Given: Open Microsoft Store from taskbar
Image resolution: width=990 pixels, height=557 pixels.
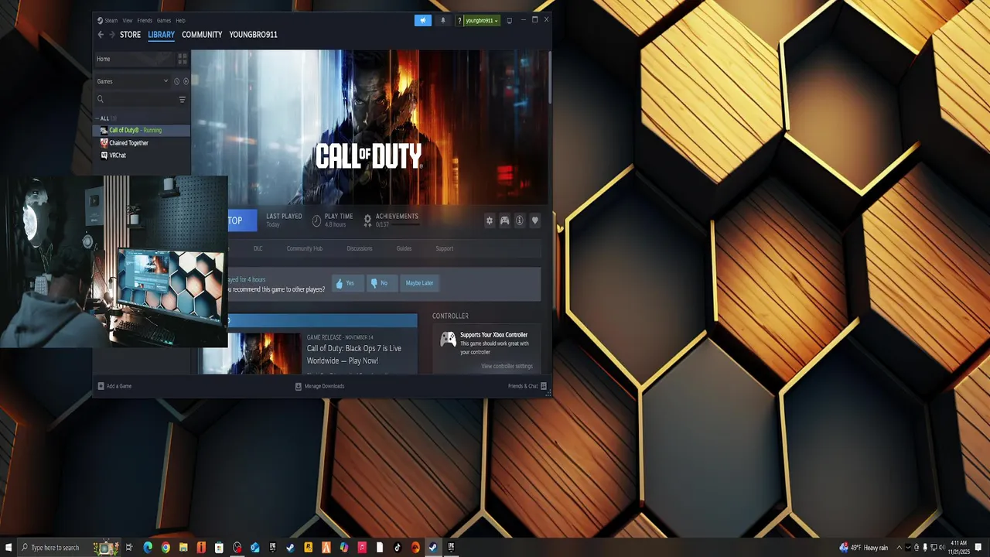Looking at the screenshot, I should pyautogui.click(x=219, y=548).
